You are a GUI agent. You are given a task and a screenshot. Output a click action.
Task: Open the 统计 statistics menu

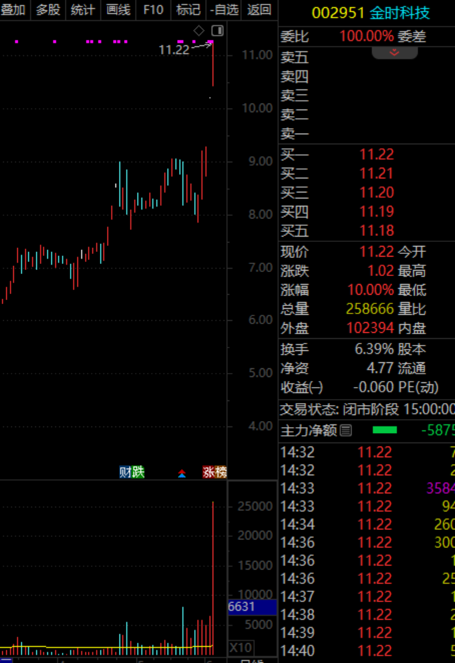83,9
